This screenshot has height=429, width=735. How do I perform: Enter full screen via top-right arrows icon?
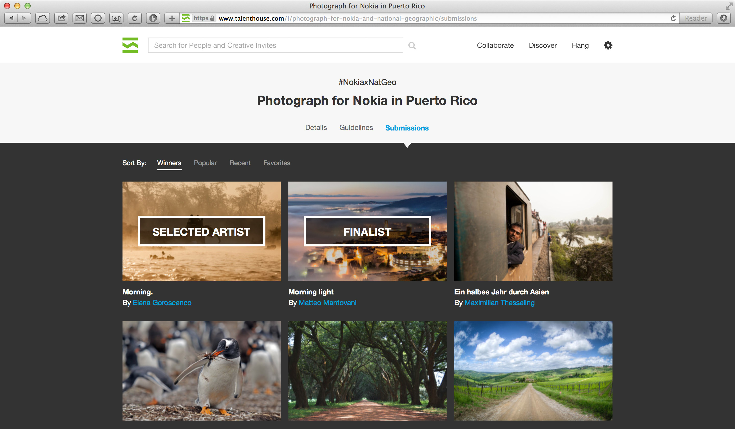pyautogui.click(x=729, y=6)
